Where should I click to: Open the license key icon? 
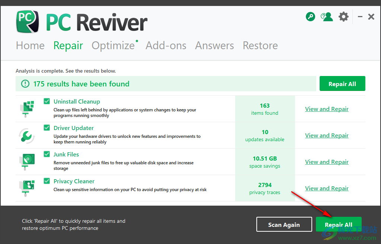click(310, 17)
